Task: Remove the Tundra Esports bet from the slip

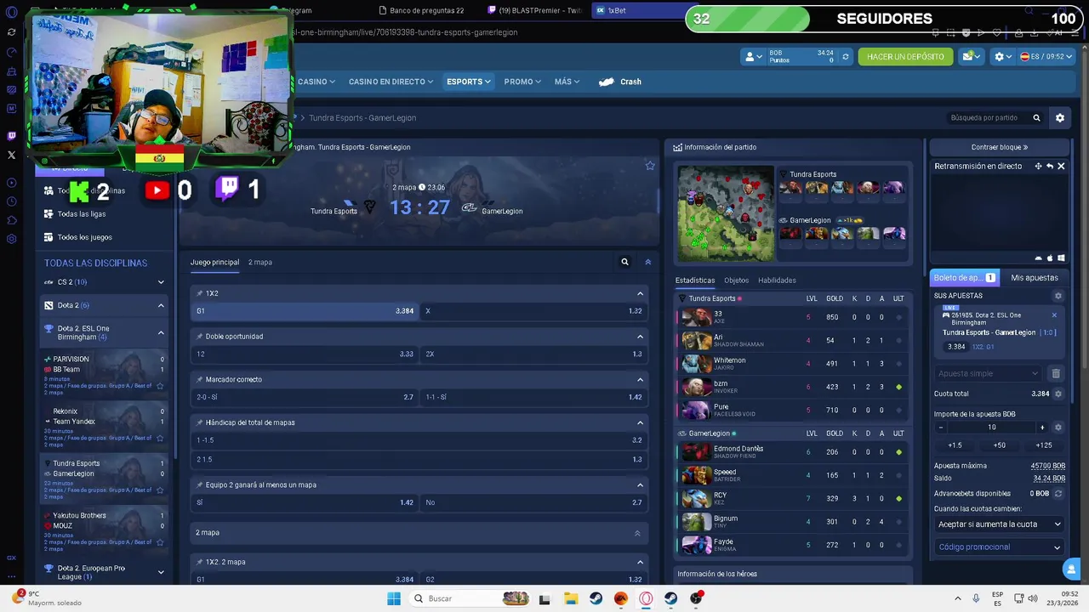Action: point(1054,315)
